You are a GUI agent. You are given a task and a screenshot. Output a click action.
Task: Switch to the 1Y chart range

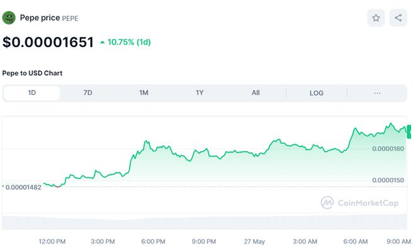[200, 93]
